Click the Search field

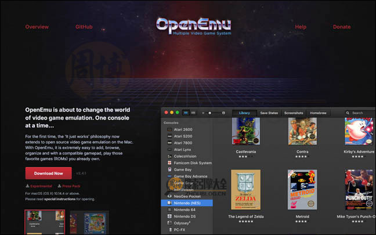click(360, 113)
